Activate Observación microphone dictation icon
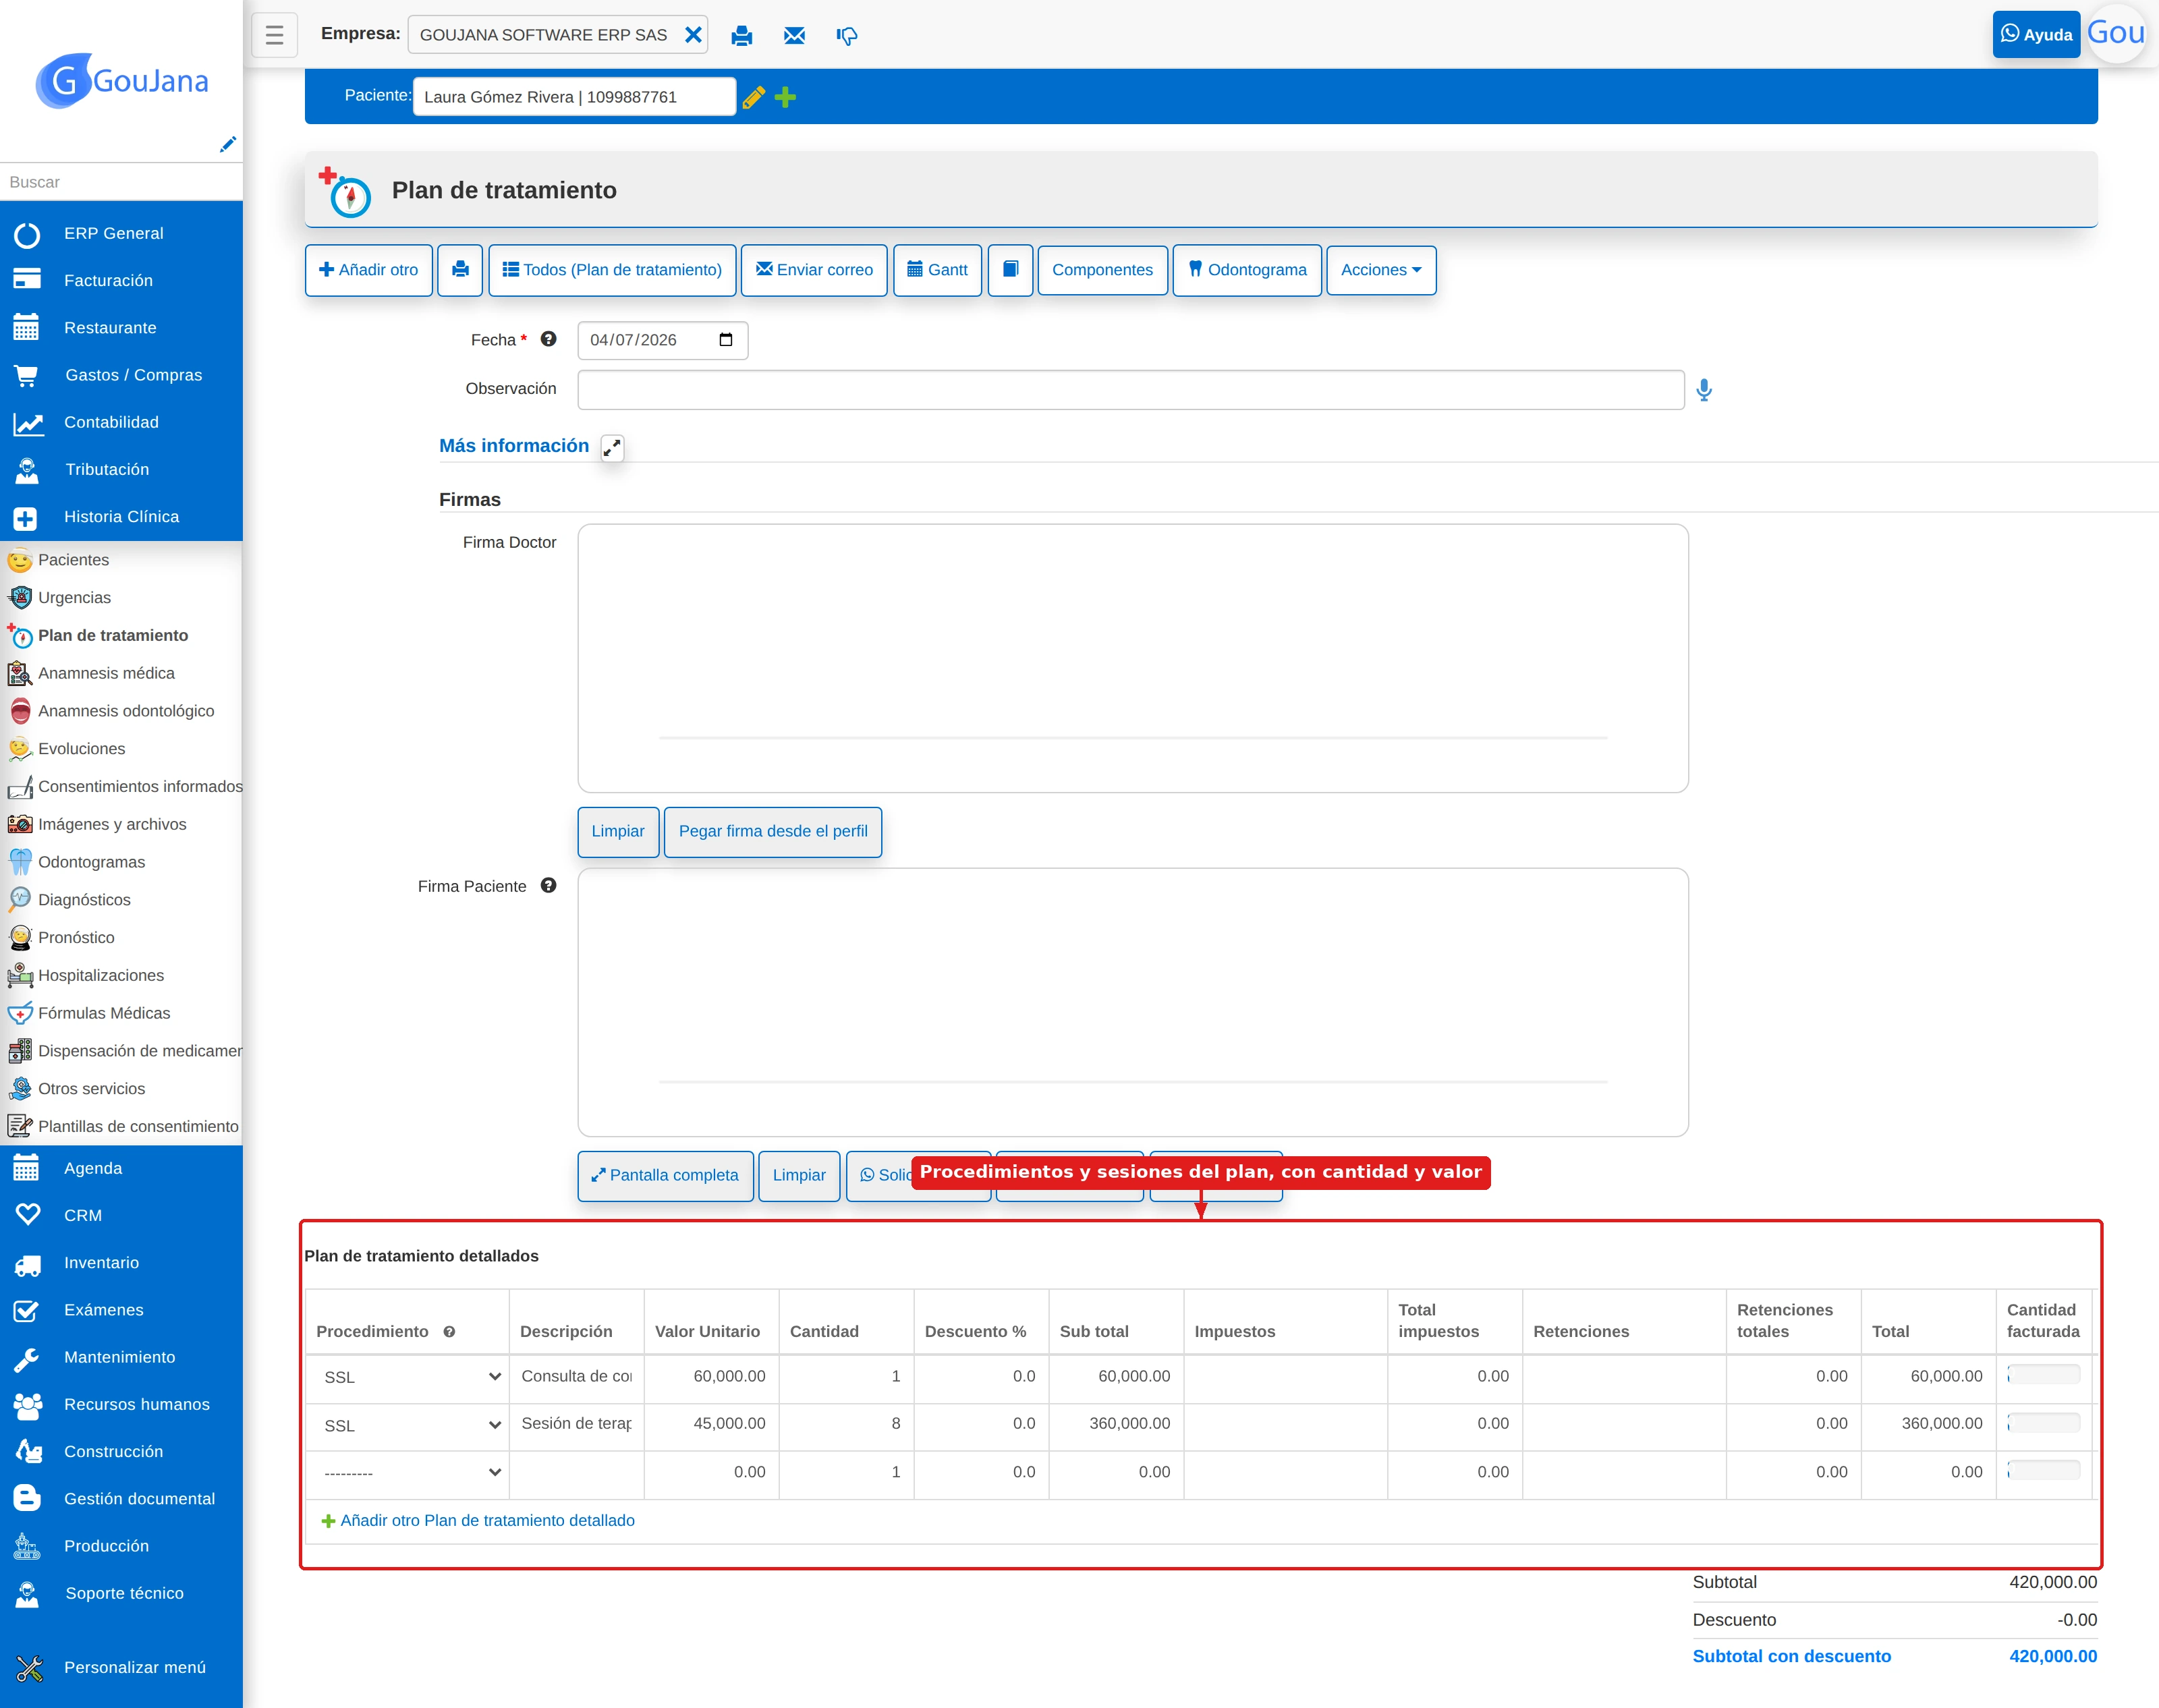The height and width of the screenshot is (1708, 2159). pyautogui.click(x=1704, y=390)
